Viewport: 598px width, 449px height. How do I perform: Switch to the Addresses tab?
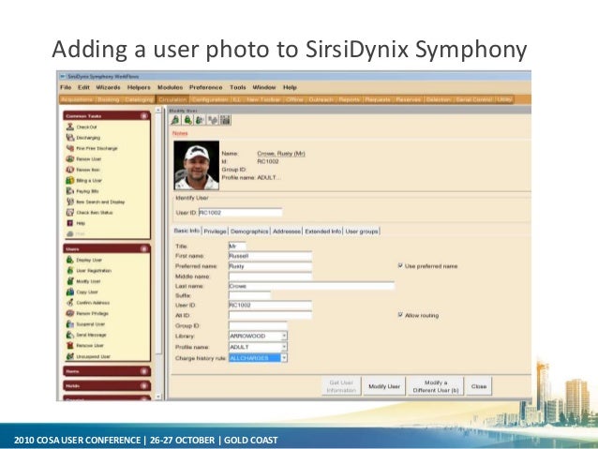pyautogui.click(x=287, y=232)
